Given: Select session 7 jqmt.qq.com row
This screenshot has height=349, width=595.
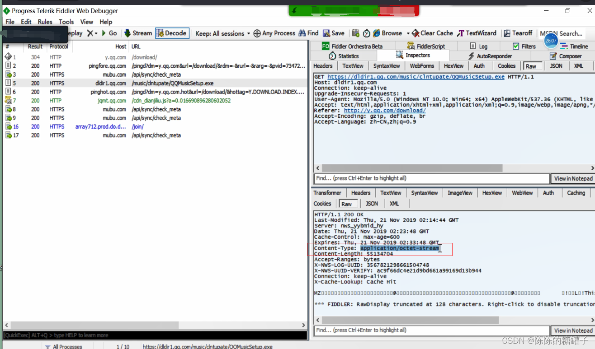Looking at the screenshot, I should pyautogui.click(x=155, y=101).
